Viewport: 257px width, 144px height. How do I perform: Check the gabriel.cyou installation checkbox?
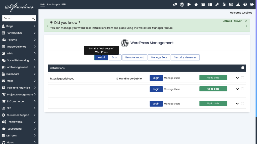coord(242,78)
